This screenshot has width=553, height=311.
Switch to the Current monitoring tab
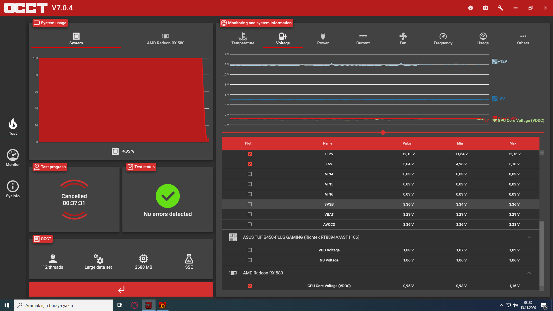click(363, 39)
